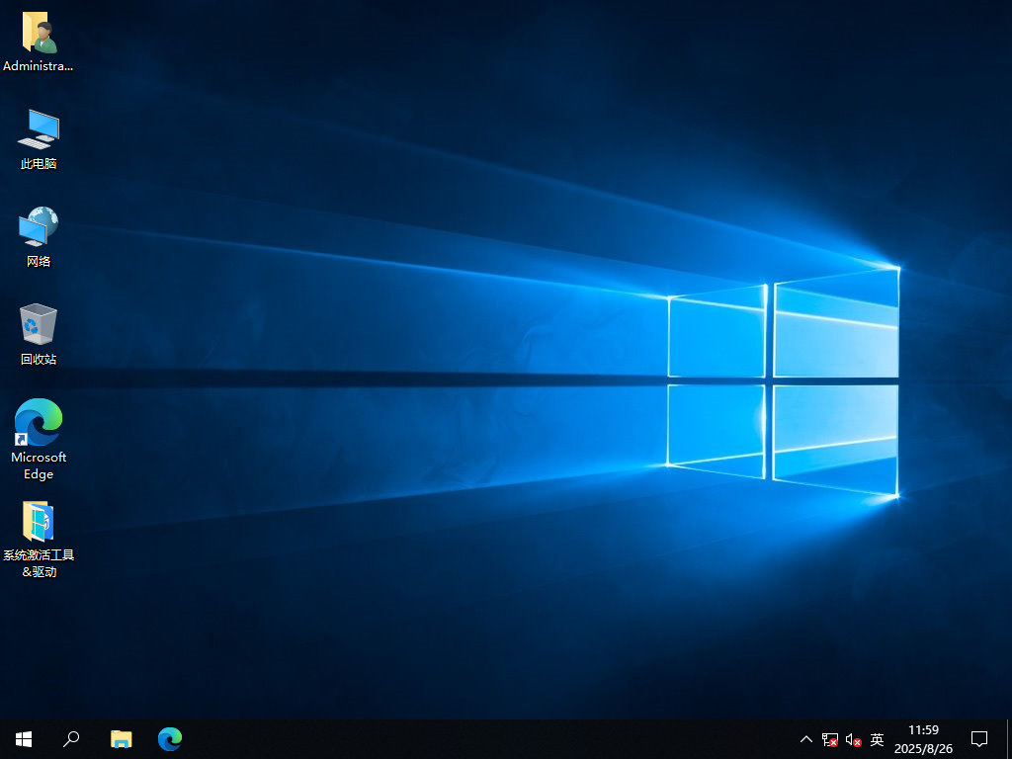Click the taskbar search area next to Start
Viewport: 1012px width, 759px height.
71,739
